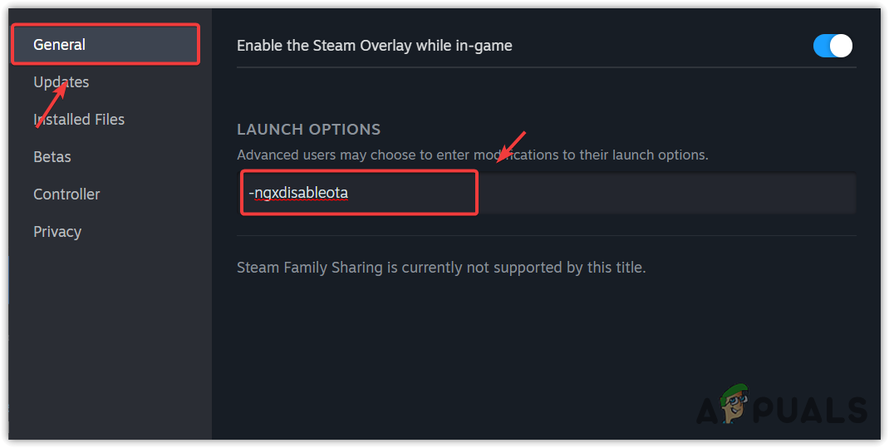Open the Privacy tab
The width and height of the screenshot is (889, 448).
[x=57, y=232]
